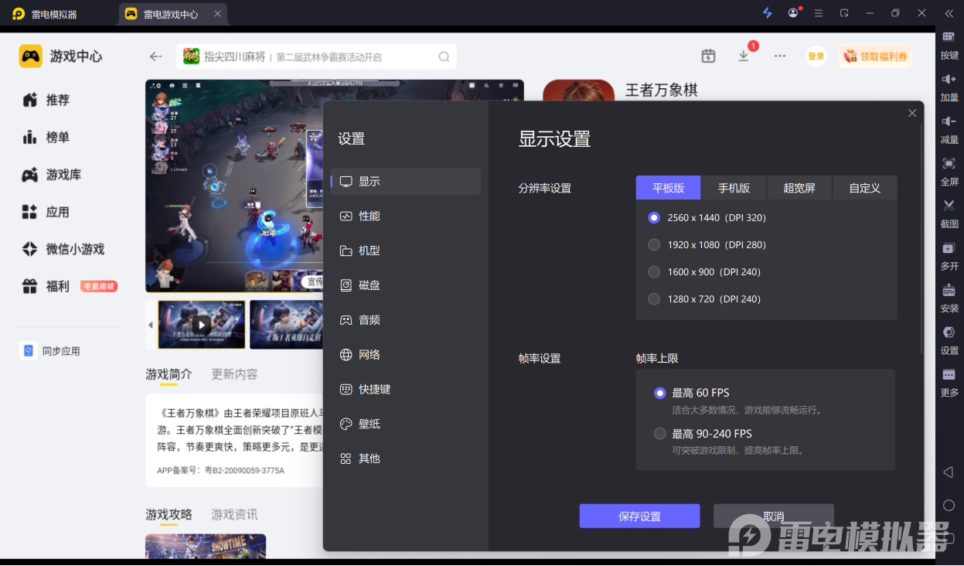Image resolution: width=964 pixels, height=566 pixels.
Task: Open 磁盘 settings category
Action: pos(405,285)
